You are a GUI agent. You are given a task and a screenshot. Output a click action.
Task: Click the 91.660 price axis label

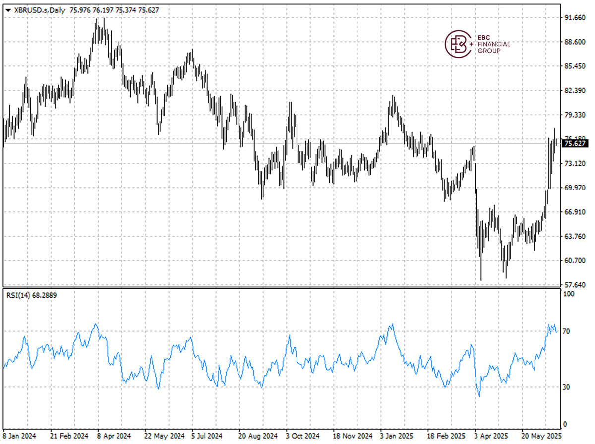pyautogui.click(x=574, y=18)
